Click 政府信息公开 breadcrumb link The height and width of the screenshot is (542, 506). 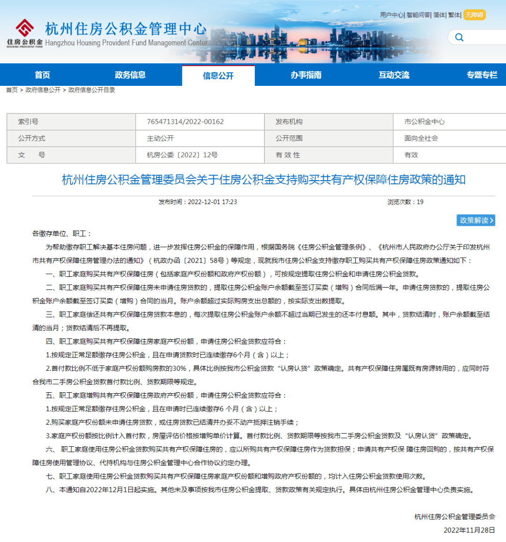point(43,90)
